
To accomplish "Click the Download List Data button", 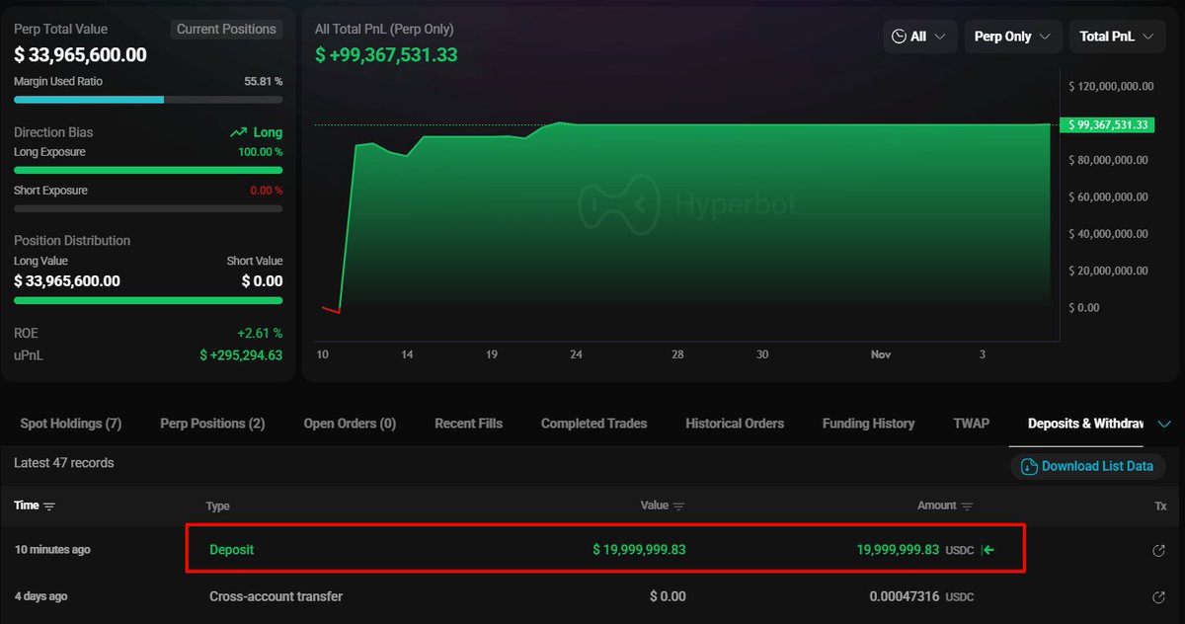I will [x=1087, y=466].
